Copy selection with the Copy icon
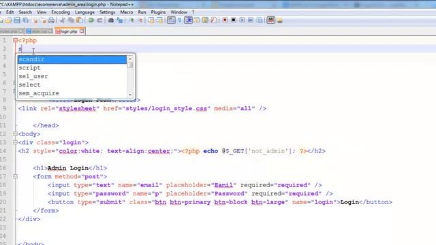Image resolution: width=436 pixels, height=245 pixels. pos(71,20)
